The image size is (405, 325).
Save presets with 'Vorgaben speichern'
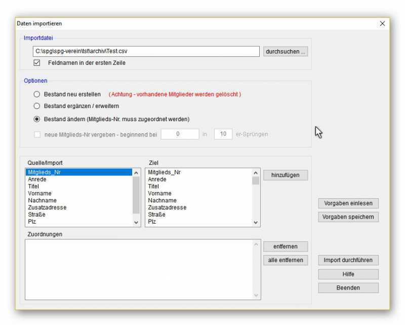tap(348, 217)
